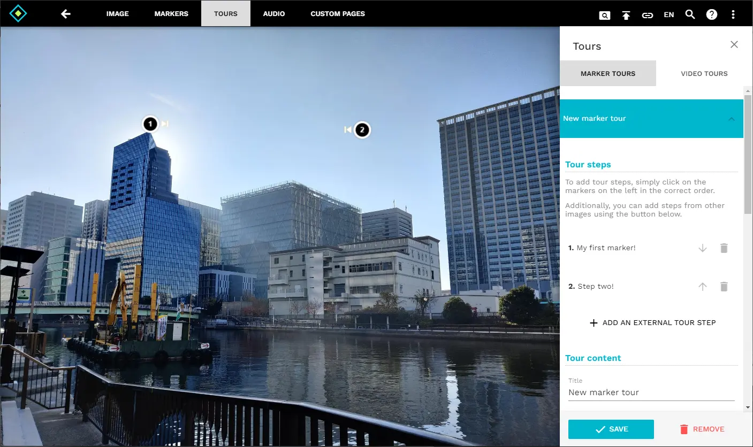Click the back arrow icon
Screen dimensions: 753x447
(x=66, y=14)
